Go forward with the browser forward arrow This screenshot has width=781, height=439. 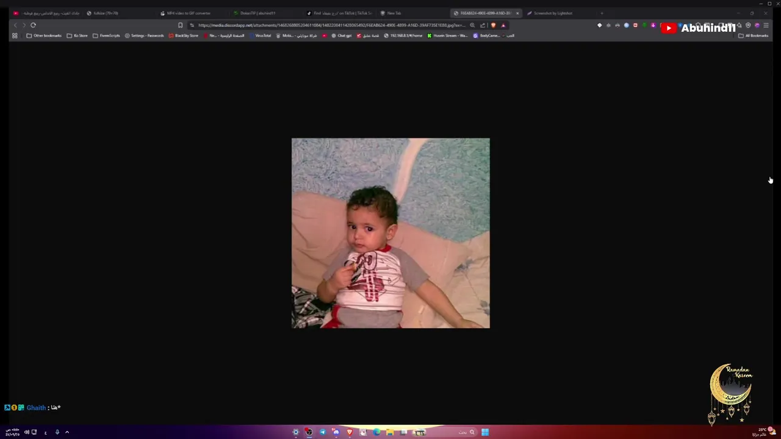(x=24, y=25)
